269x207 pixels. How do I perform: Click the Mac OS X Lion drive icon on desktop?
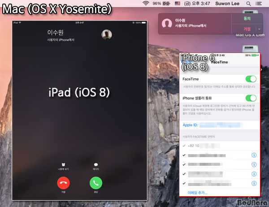[250, 12]
